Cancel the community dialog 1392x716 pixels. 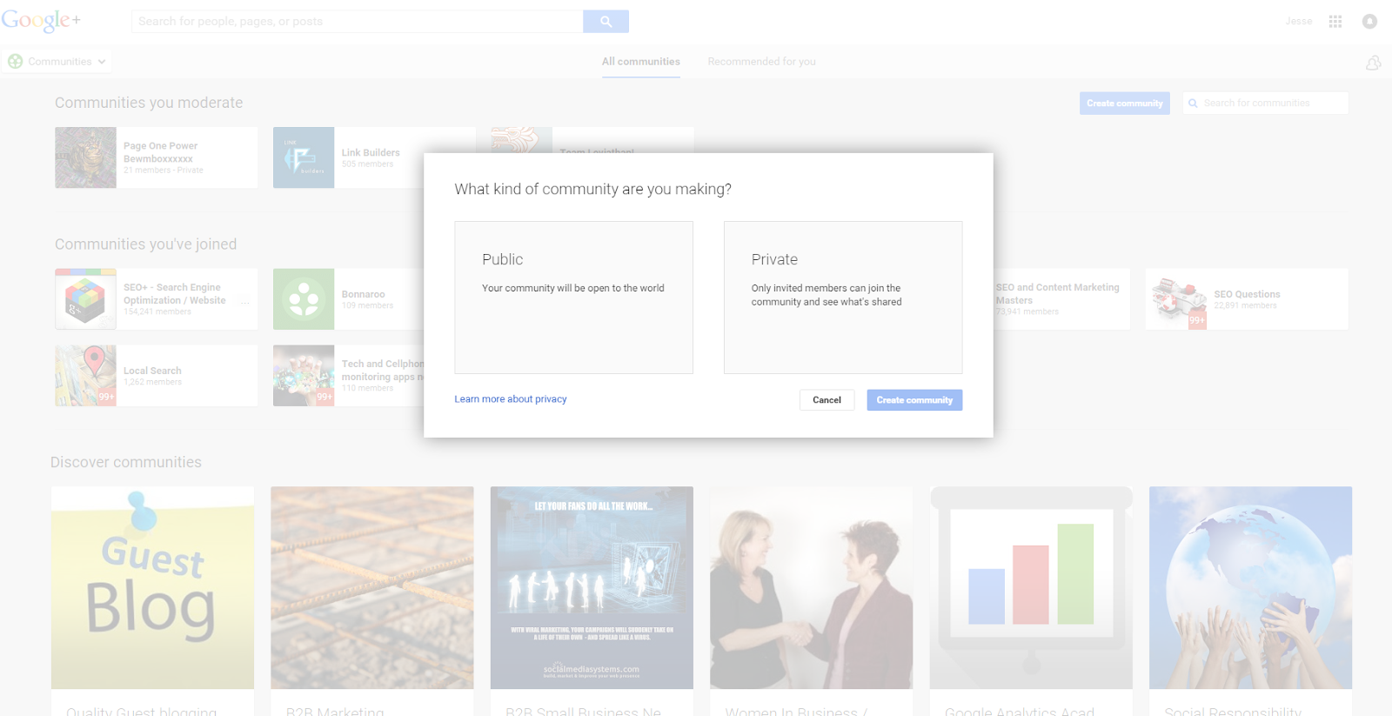pos(826,400)
